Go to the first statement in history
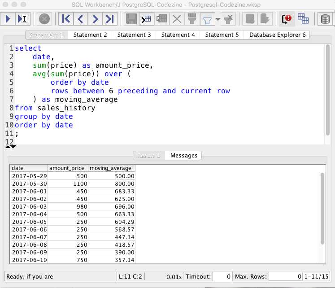This screenshot has height=288, width=335. (66, 19)
